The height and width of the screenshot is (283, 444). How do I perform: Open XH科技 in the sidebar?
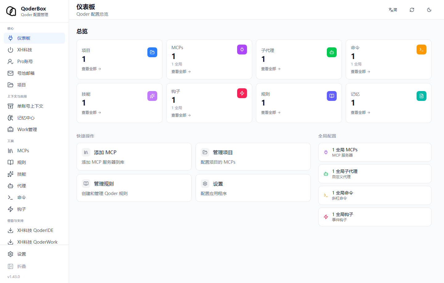pos(34,50)
